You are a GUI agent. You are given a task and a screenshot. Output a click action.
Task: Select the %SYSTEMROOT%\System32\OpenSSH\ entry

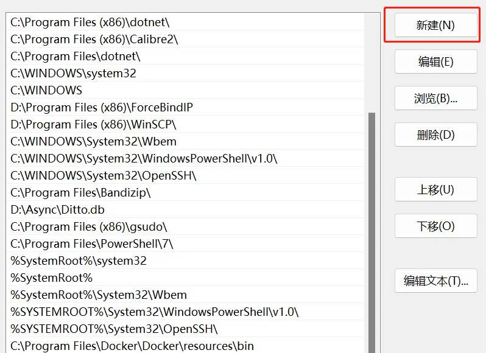(x=114, y=329)
